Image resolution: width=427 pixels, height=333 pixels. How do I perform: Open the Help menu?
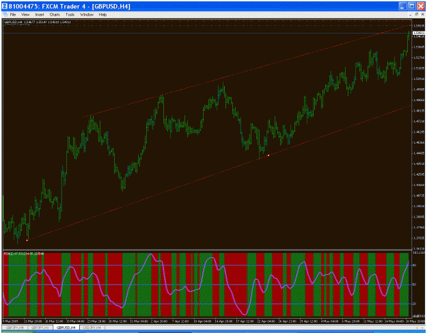[102, 14]
